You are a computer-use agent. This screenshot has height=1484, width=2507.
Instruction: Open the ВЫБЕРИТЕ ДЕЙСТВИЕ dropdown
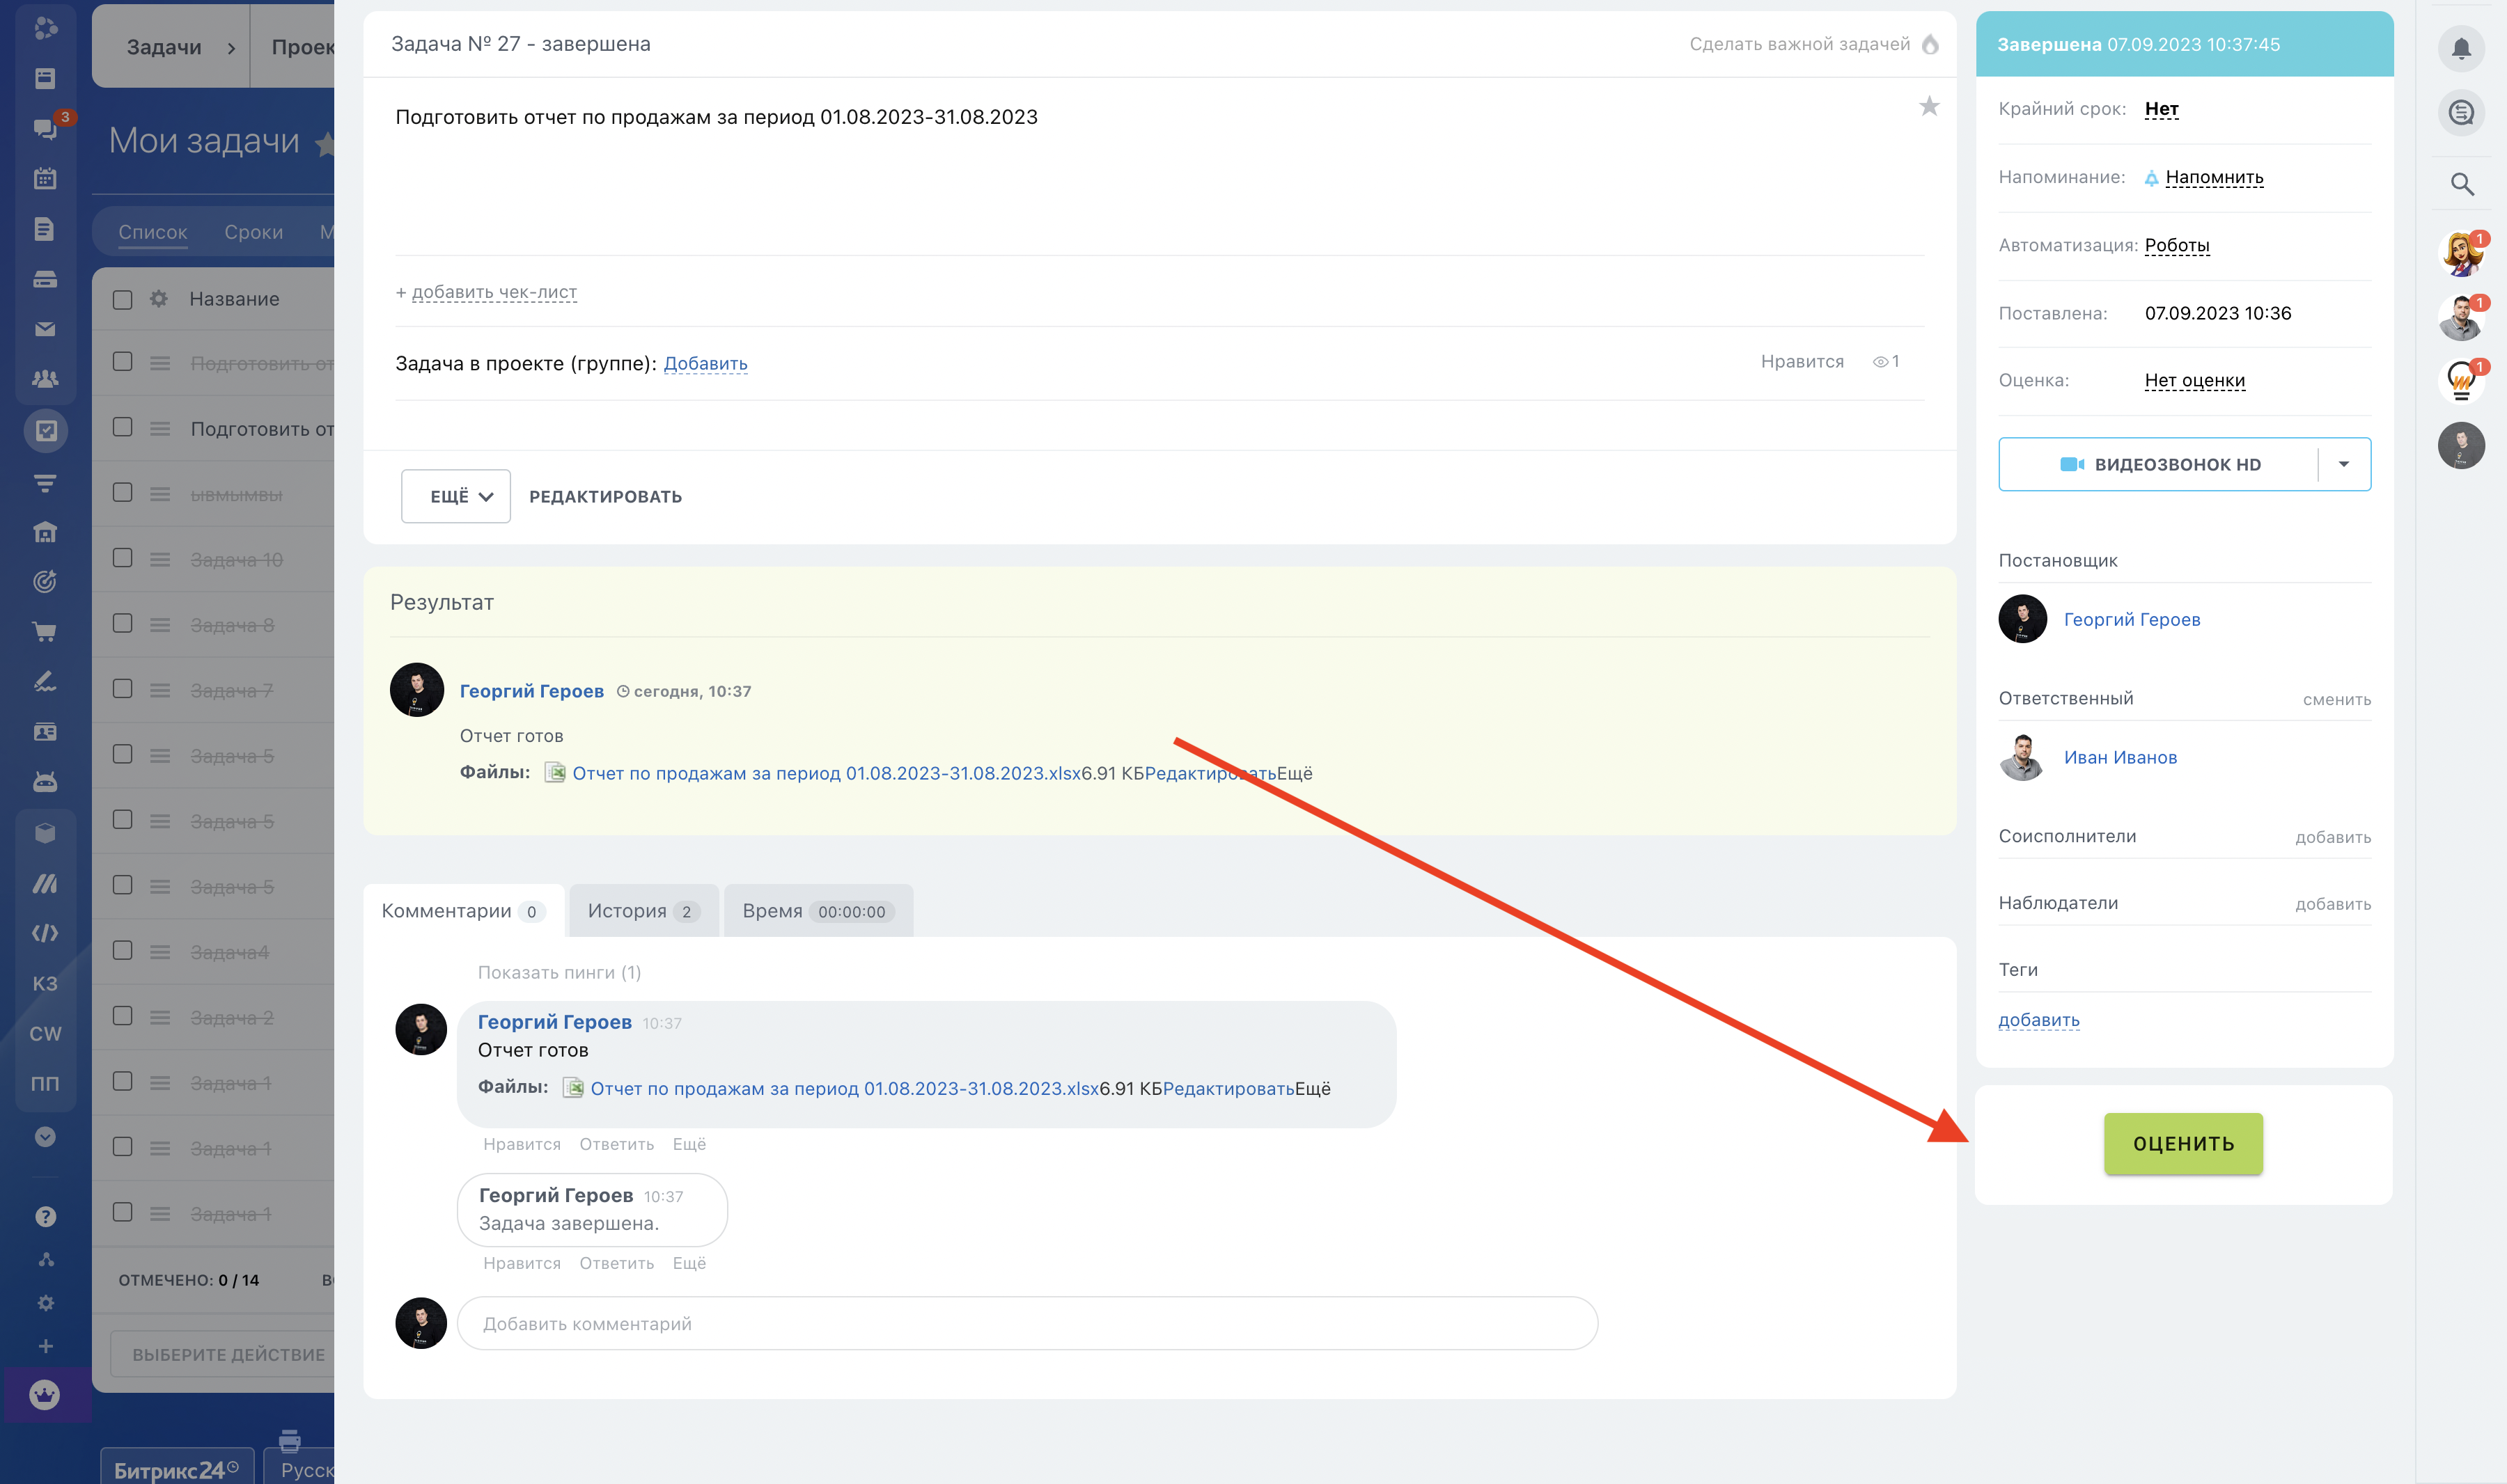tap(228, 1354)
